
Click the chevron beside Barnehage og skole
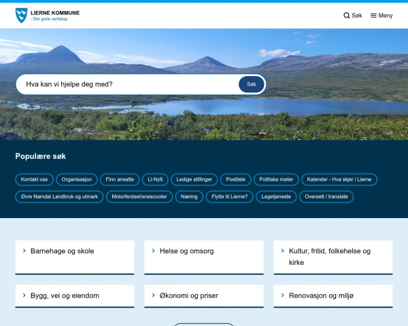[24, 251]
